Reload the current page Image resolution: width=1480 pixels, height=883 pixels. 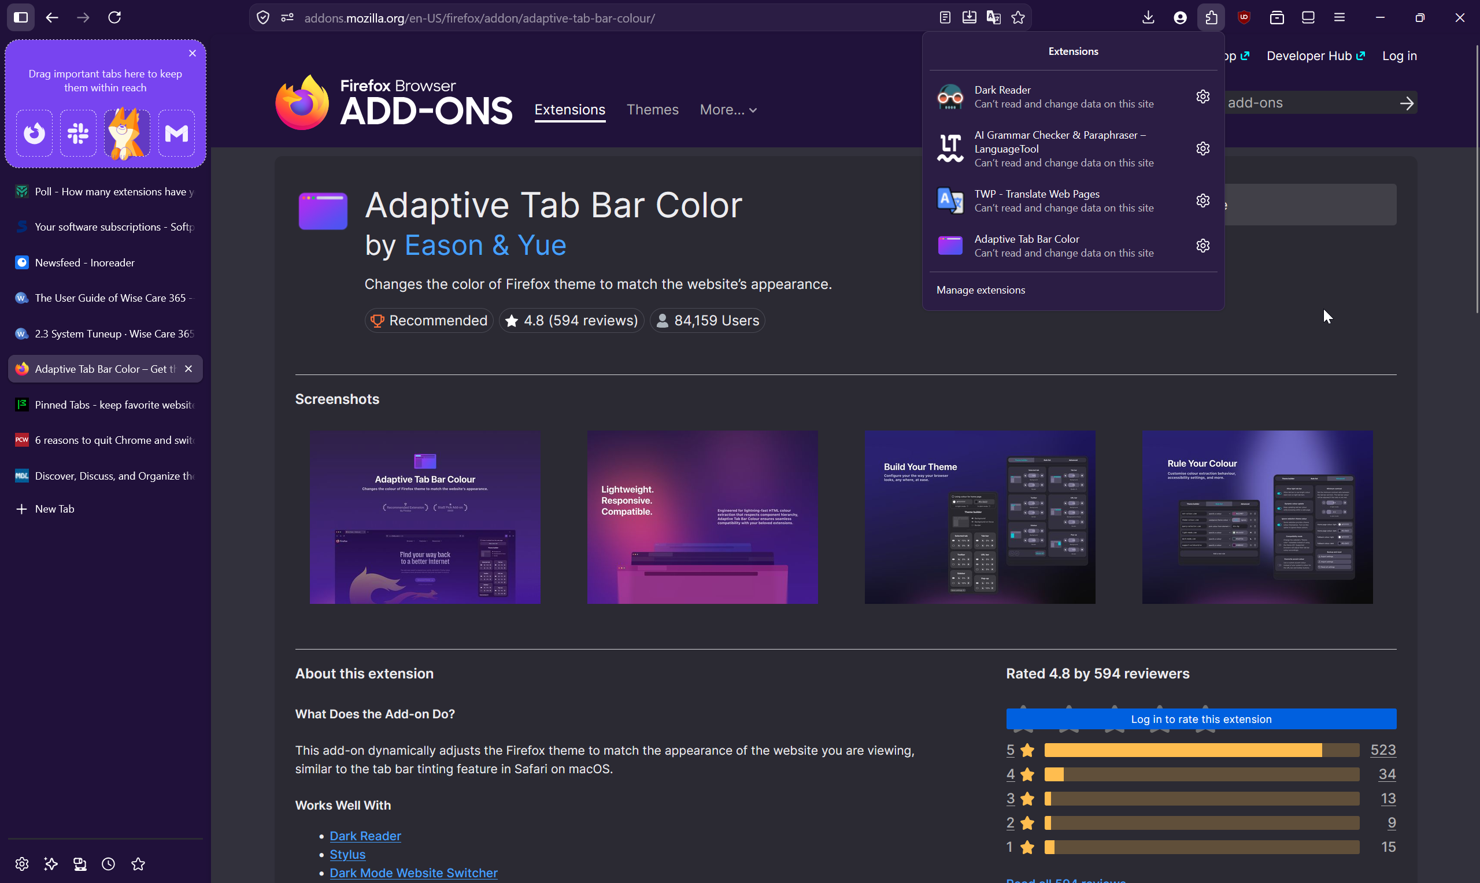coord(115,17)
